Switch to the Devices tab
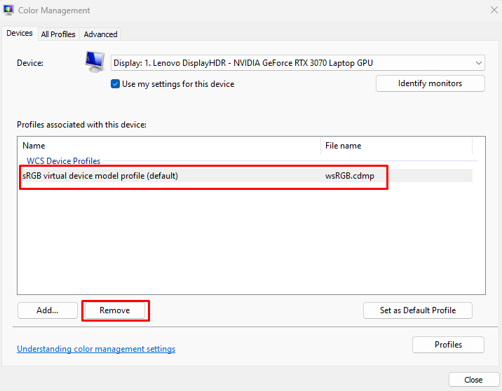The image size is (502, 391). click(x=20, y=33)
